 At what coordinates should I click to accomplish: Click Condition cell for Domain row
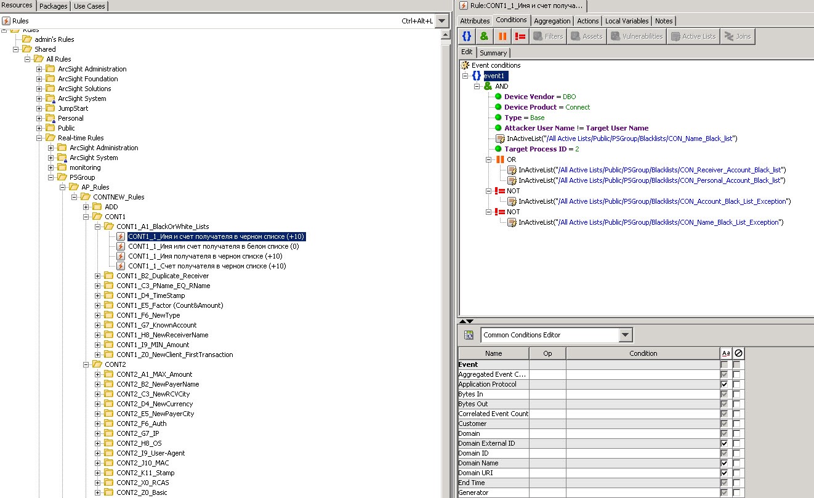(642, 433)
